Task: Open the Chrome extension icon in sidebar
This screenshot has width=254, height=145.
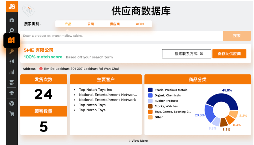Action: point(12,103)
